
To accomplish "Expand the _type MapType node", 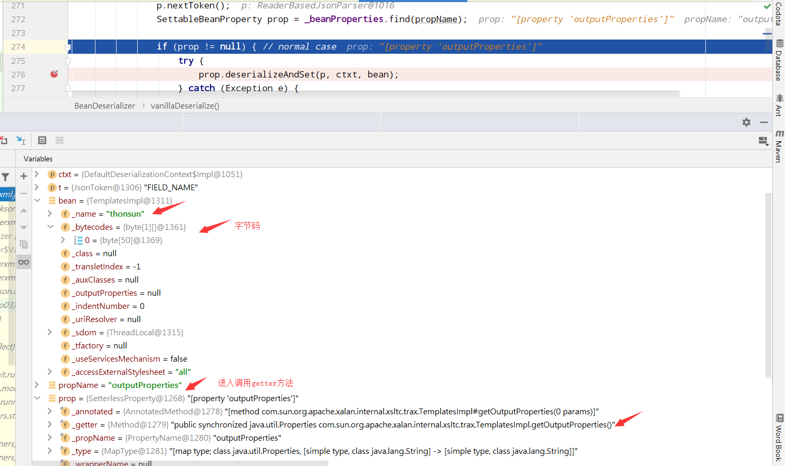I will point(50,451).
